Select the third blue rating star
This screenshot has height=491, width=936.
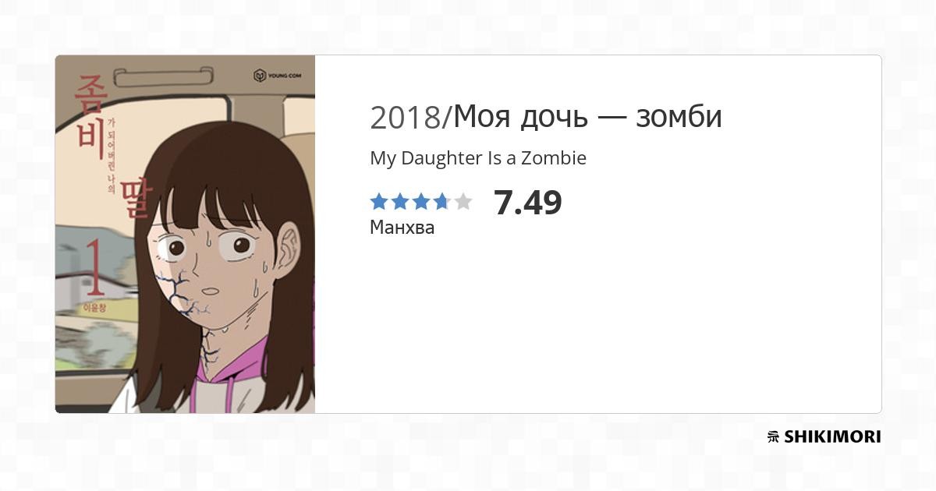(421, 202)
